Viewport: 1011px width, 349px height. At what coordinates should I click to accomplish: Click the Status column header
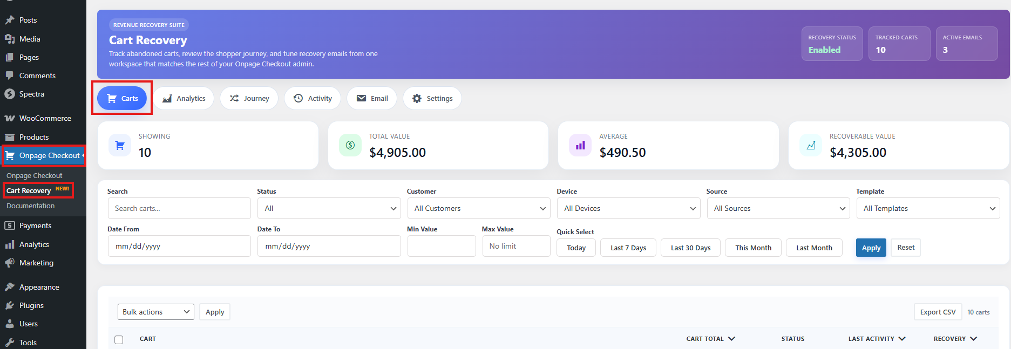click(x=793, y=339)
